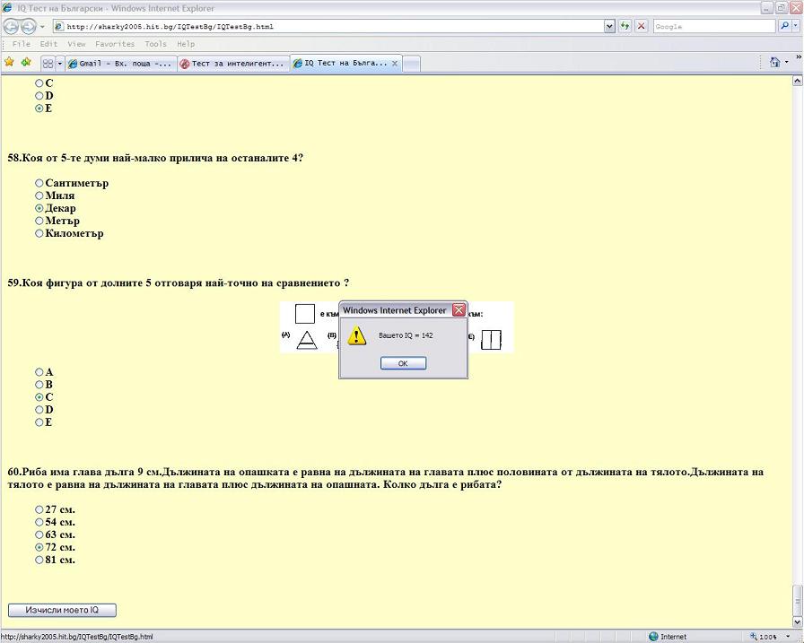Screen dimensions: 804x643
Task: Select option A for question 59
Action: pyautogui.click(x=39, y=372)
